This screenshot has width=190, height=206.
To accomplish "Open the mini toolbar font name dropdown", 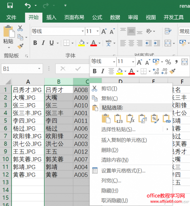I will pyautogui.click(x=114, y=62).
